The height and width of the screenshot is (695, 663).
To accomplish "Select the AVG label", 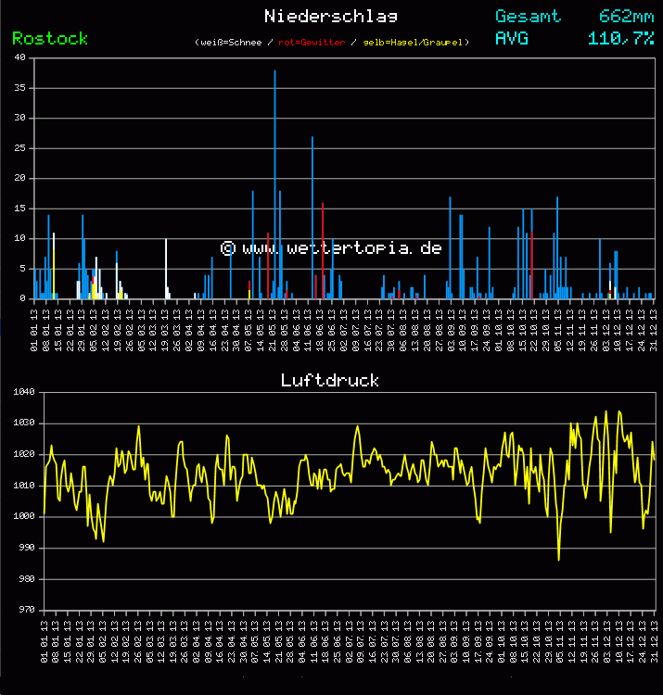I will (x=512, y=38).
